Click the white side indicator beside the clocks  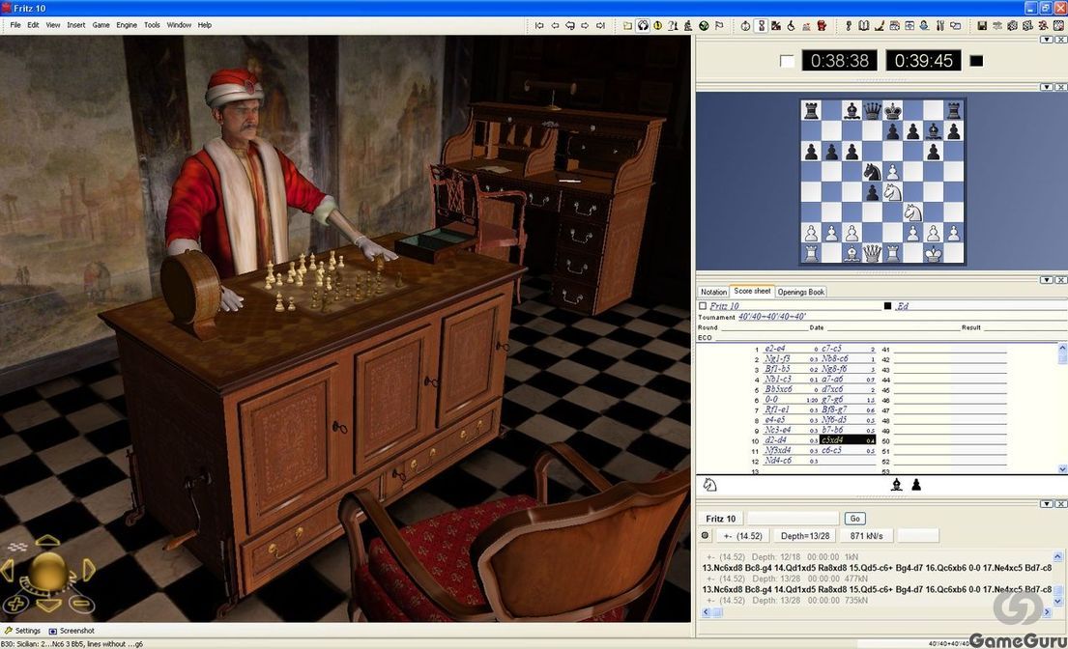[787, 61]
